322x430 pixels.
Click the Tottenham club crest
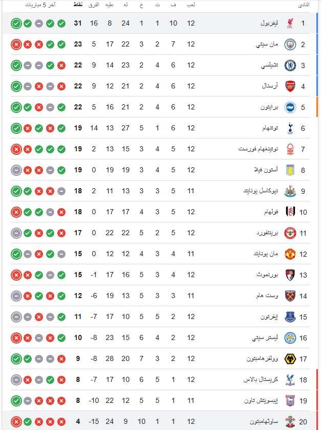[x=290, y=128]
